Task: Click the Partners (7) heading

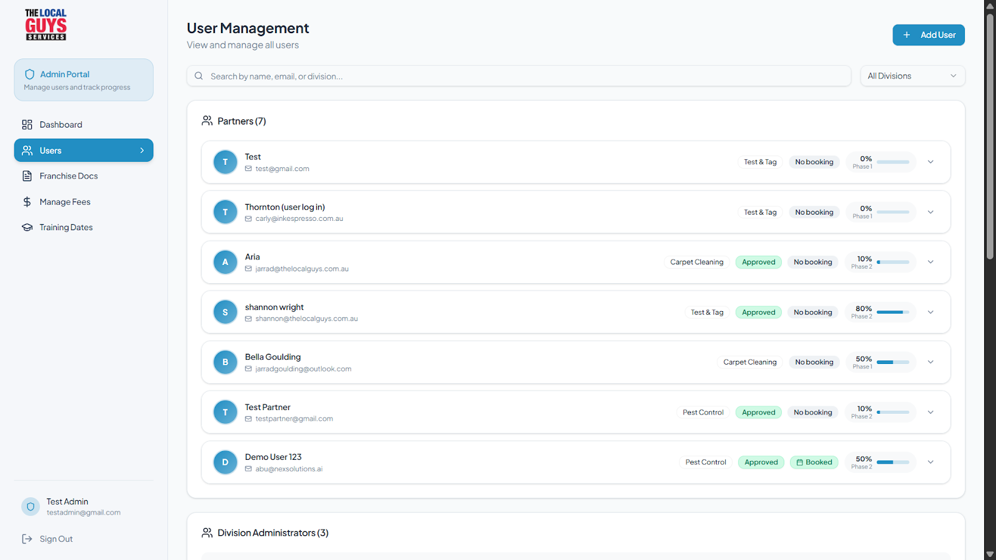Action: click(242, 121)
